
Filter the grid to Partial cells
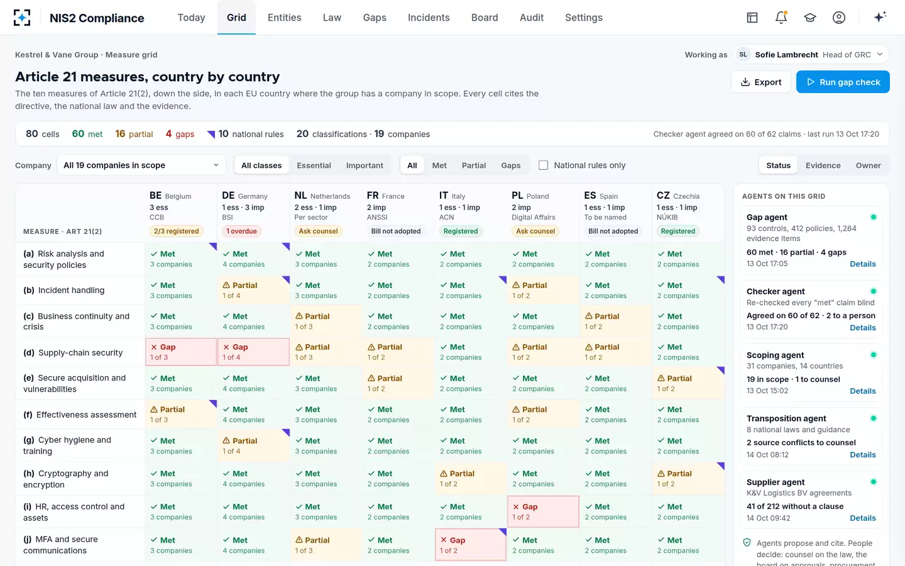(474, 165)
